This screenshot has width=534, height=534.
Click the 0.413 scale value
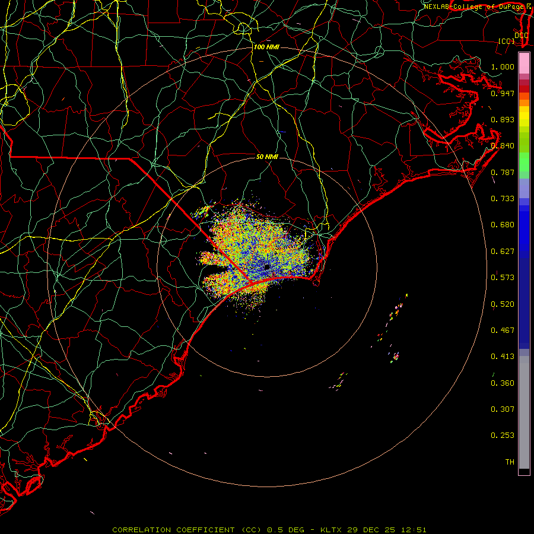[x=503, y=357]
